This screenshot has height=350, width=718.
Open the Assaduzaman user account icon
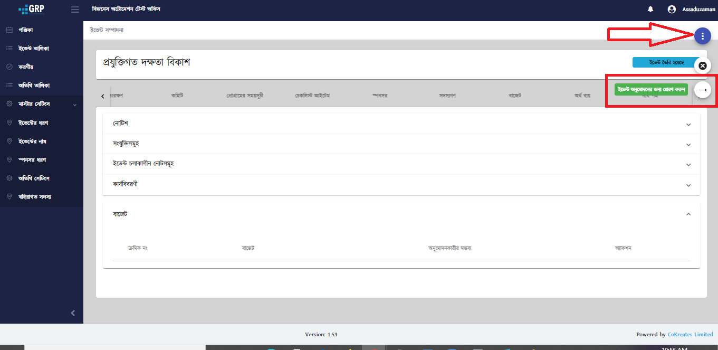[x=672, y=10]
